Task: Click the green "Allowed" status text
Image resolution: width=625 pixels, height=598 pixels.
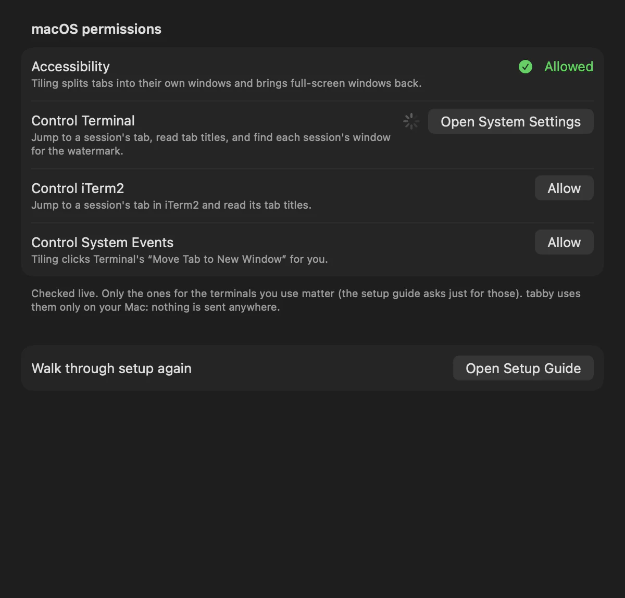Action: pos(569,67)
